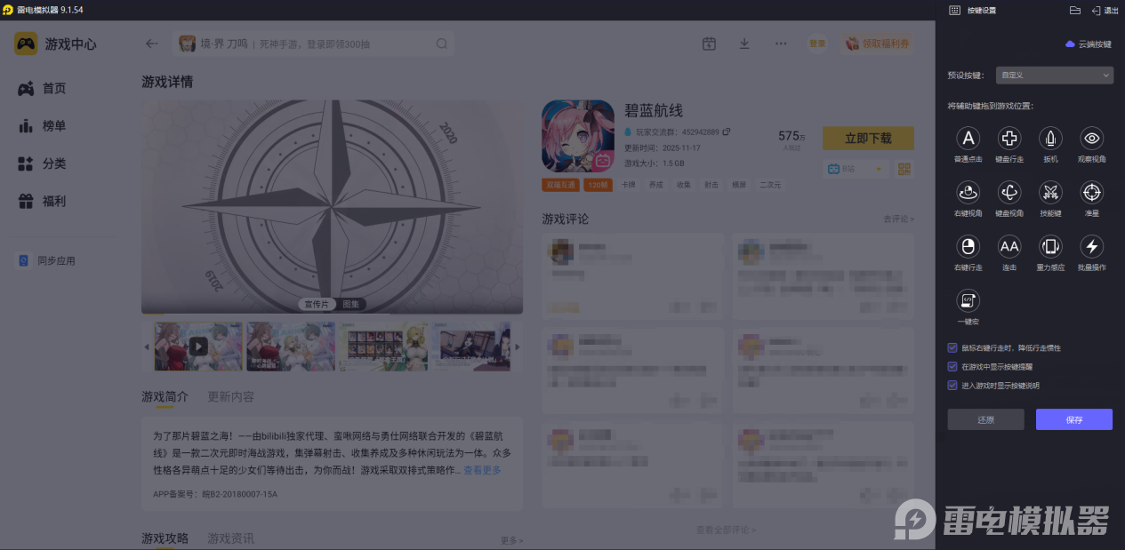Select the 准星 crosshair mapping tool
This screenshot has height=550, width=1125.
[x=1091, y=194]
